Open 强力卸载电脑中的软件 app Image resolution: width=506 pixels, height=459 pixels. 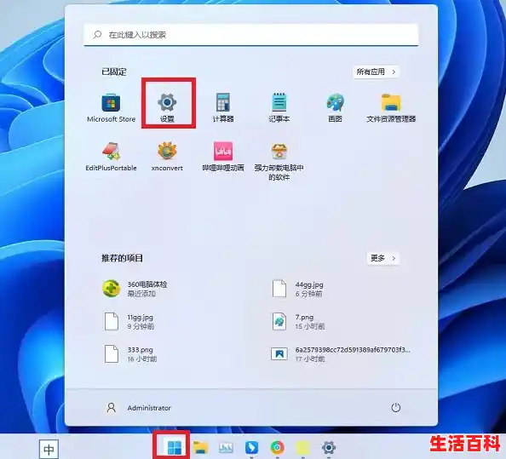tap(279, 162)
